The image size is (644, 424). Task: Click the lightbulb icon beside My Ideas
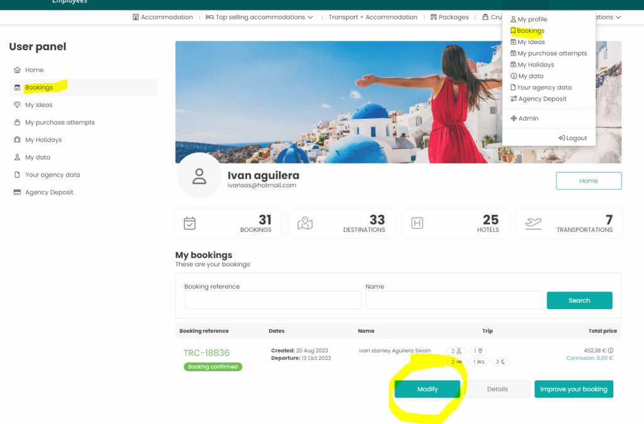17,105
